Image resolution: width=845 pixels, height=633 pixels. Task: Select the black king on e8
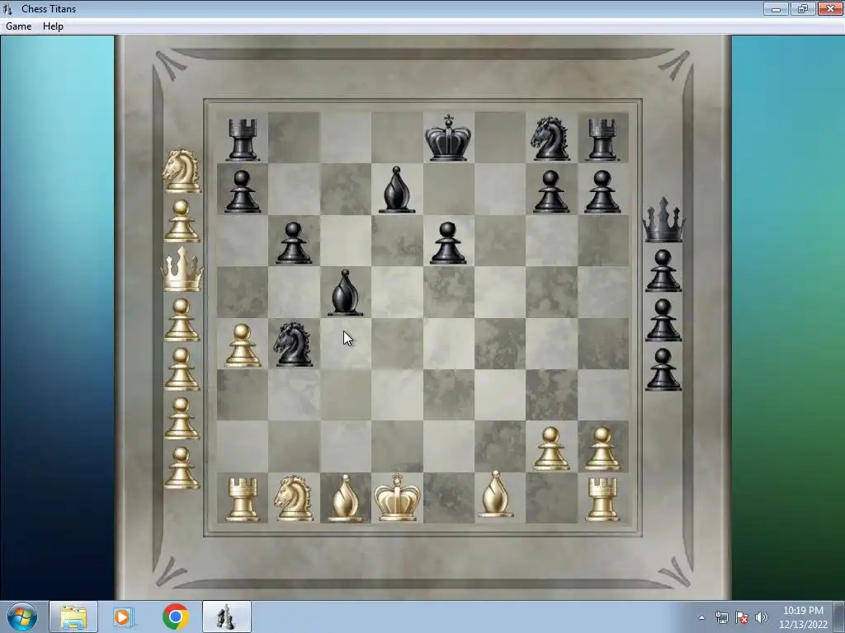pos(448,138)
